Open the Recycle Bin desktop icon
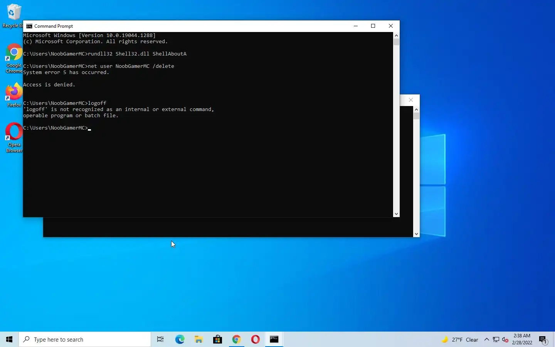555x347 pixels. 13,16
